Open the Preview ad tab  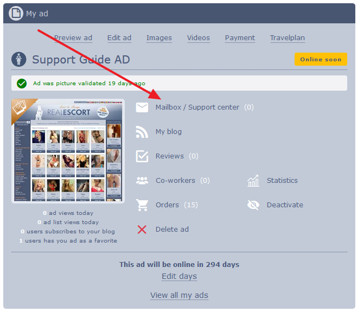tap(73, 37)
